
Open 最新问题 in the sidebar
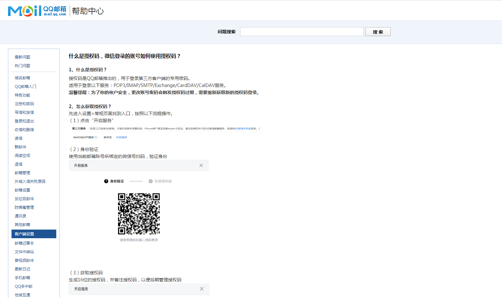click(x=22, y=57)
